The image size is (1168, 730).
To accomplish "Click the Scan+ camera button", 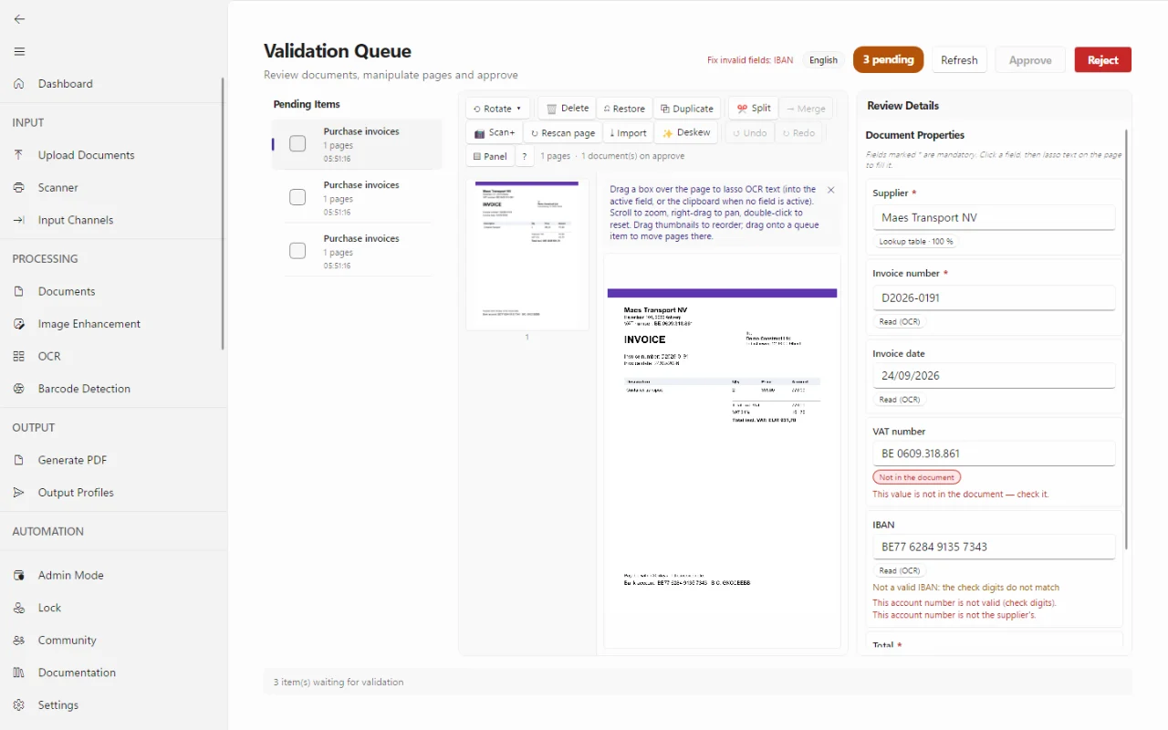I will (495, 133).
